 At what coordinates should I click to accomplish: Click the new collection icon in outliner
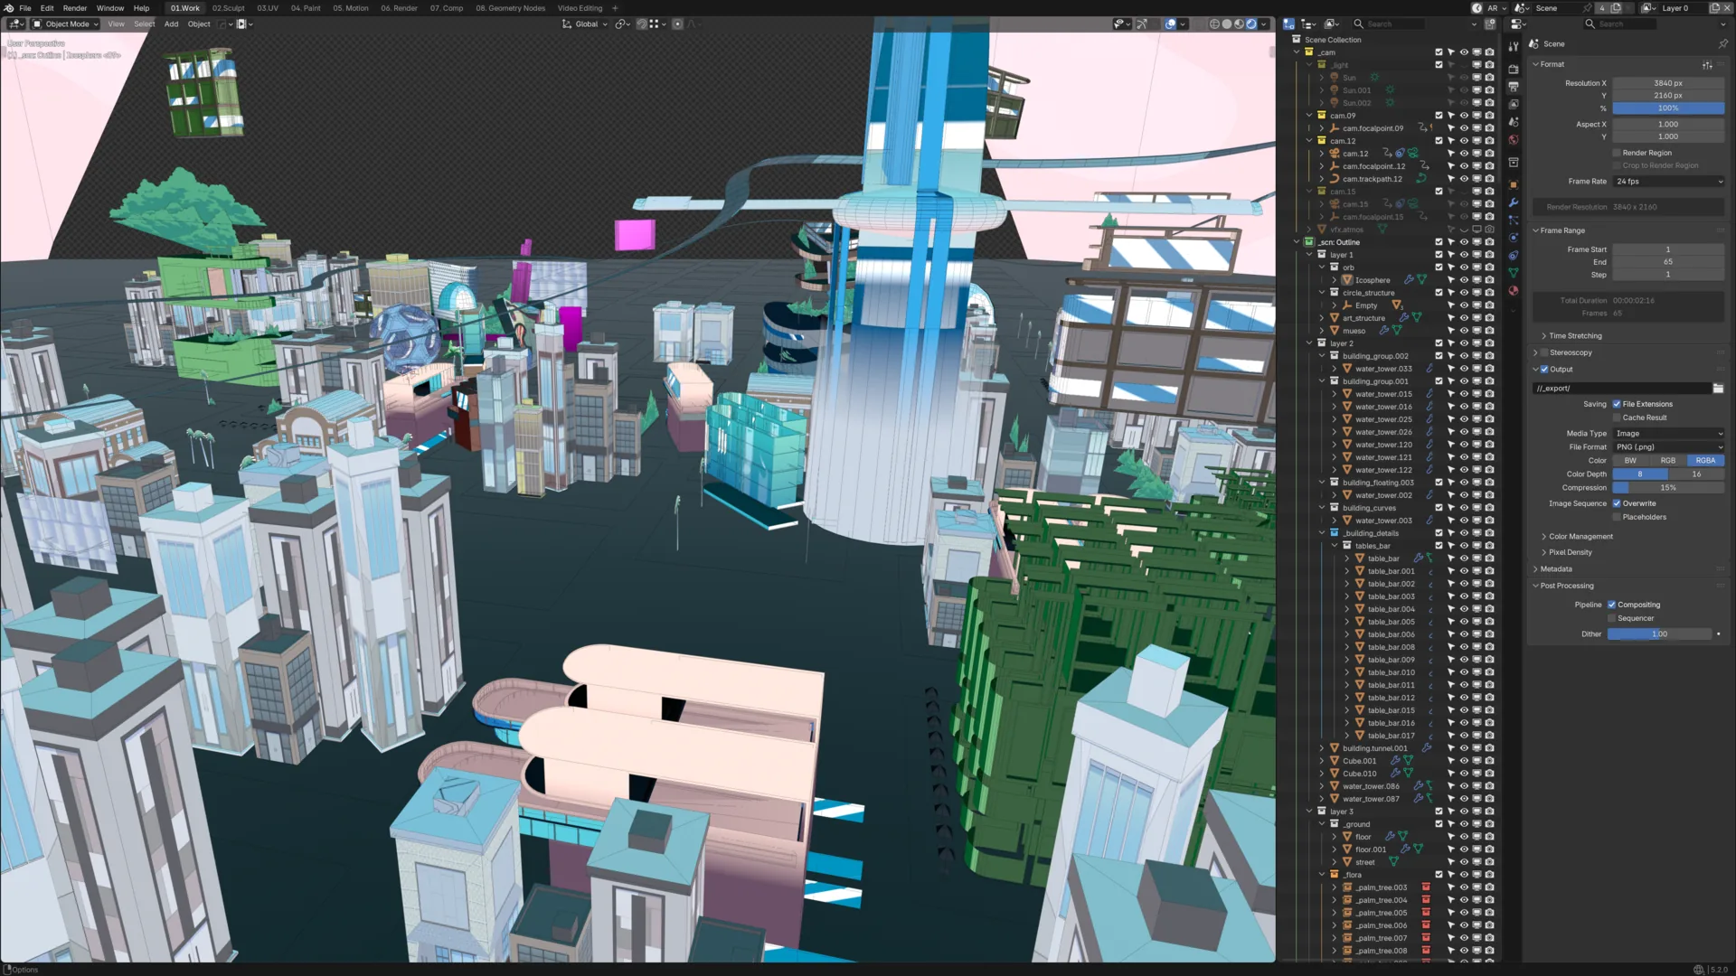pyautogui.click(x=1490, y=24)
